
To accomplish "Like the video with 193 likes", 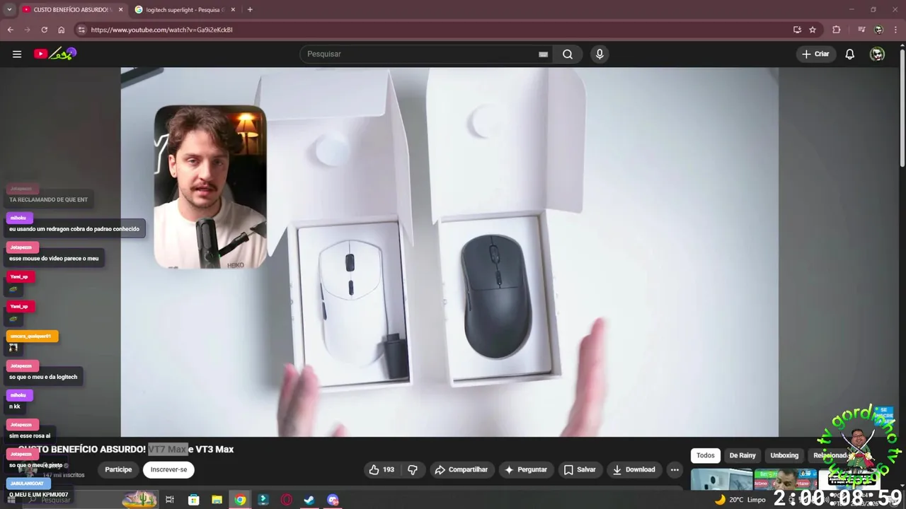I will point(382,469).
